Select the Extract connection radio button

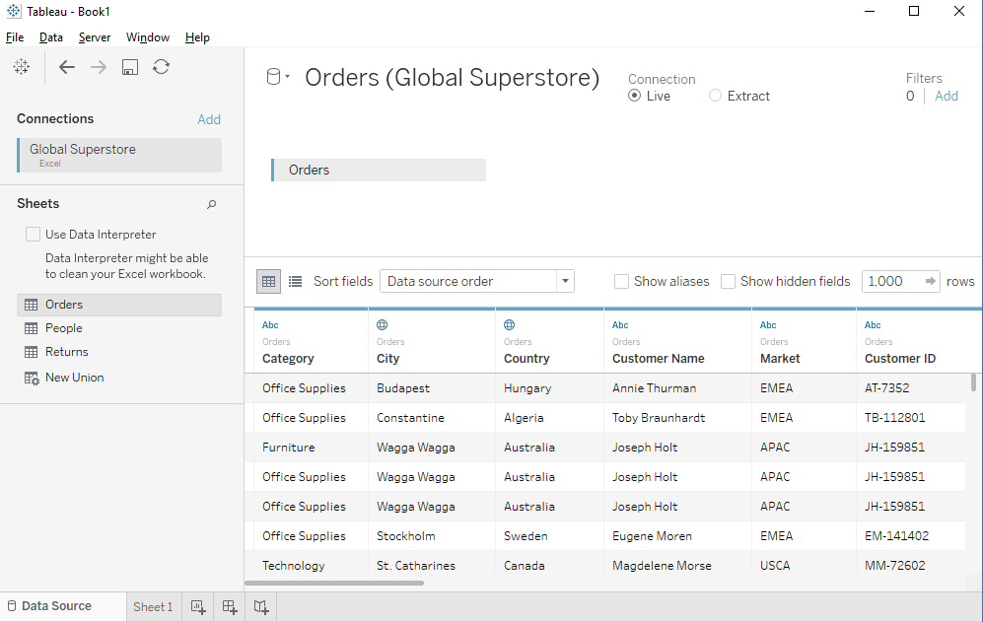coord(715,96)
